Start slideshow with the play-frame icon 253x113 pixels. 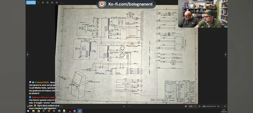pyautogui.click(x=57, y=3)
